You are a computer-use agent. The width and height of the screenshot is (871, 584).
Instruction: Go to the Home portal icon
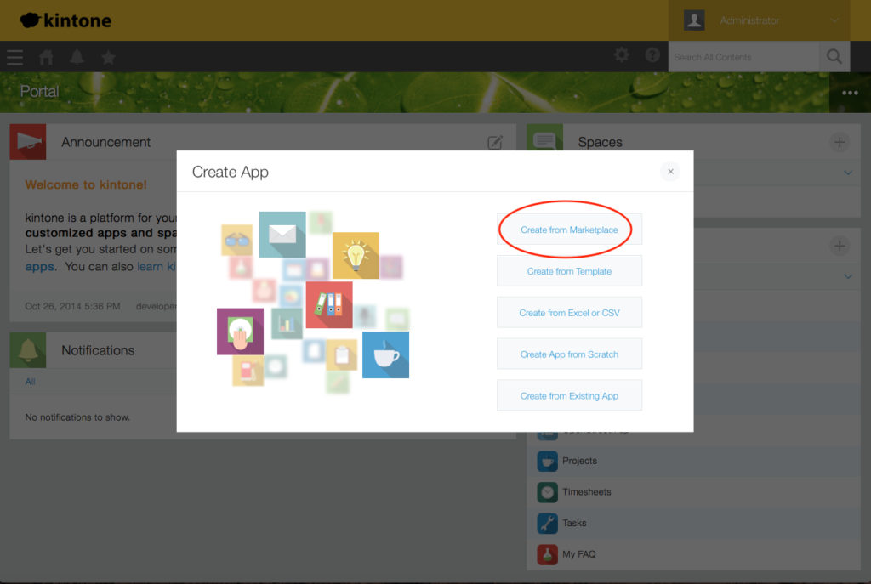click(x=47, y=57)
